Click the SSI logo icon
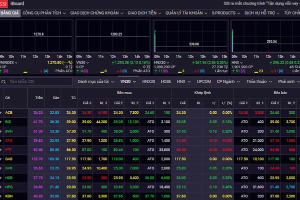 pos(3,4)
